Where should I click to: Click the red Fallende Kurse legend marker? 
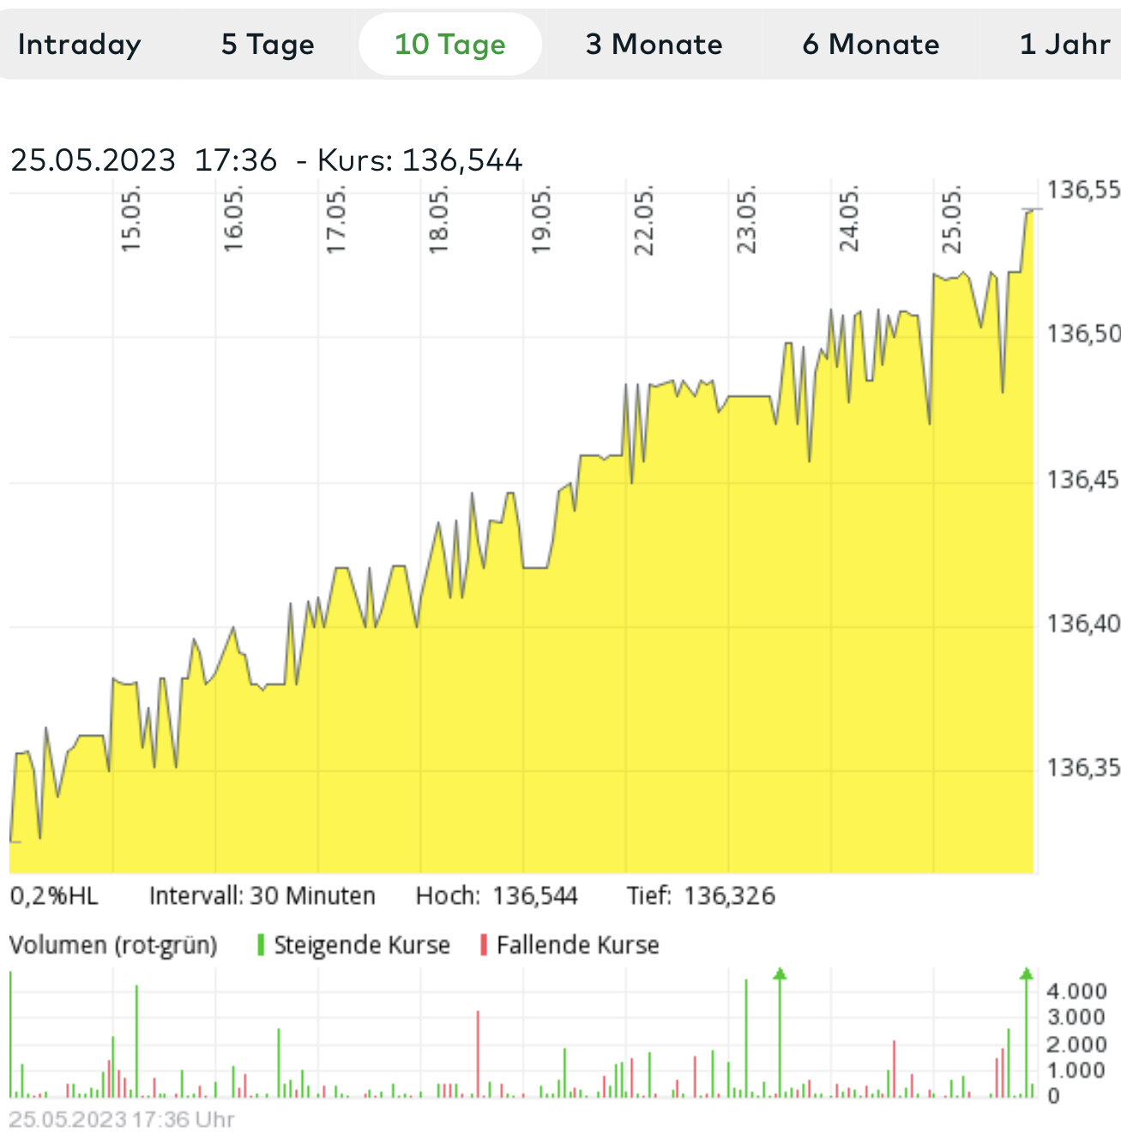[484, 945]
